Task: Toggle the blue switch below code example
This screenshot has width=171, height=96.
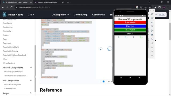Action: point(103,81)
